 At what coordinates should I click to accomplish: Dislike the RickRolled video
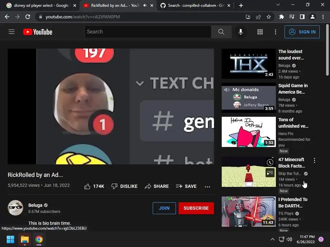pos(124,186)
